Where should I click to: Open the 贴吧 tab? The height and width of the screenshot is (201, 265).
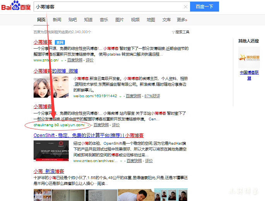73,20
